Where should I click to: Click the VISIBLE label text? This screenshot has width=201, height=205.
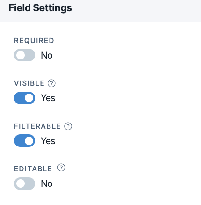(29, 83)
